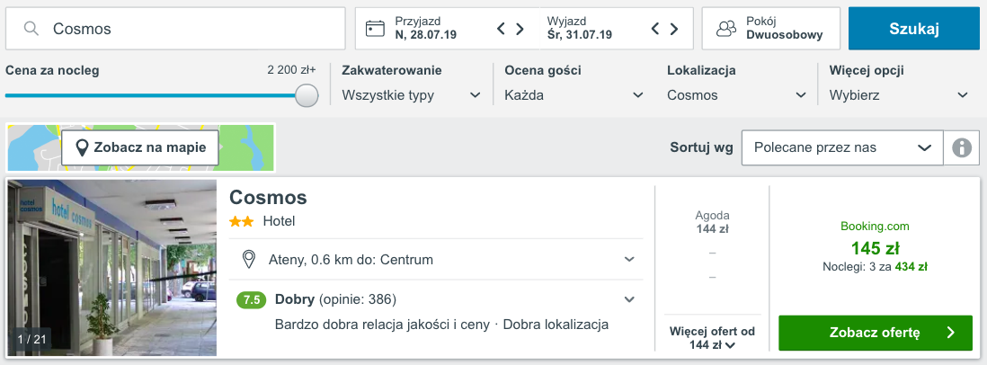Click the search magnifier icon

(31, 29)
